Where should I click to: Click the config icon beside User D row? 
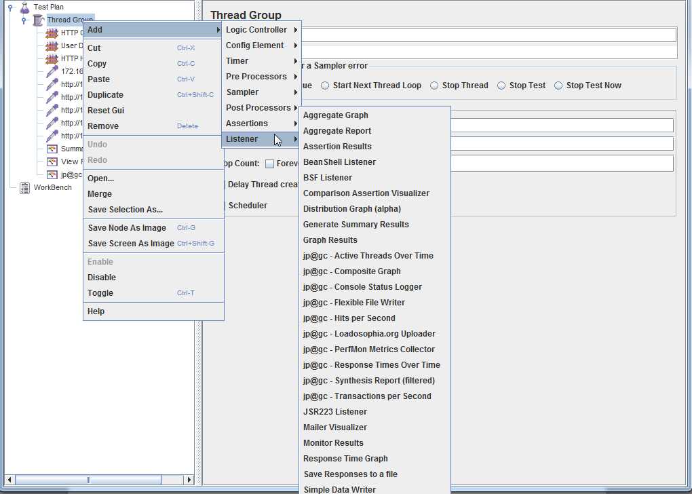point(52,46)
